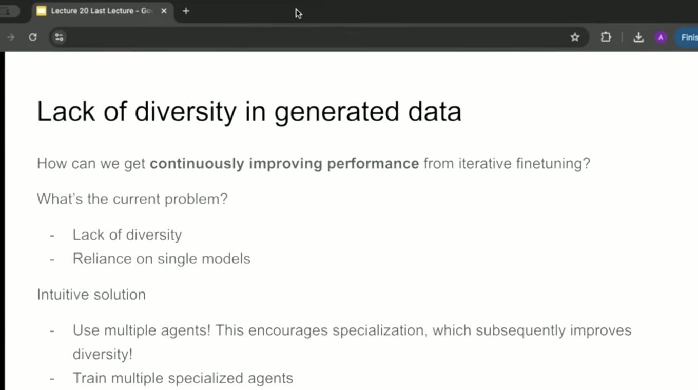
Task: Bookmark this page with the star
Action: point(575,37)
